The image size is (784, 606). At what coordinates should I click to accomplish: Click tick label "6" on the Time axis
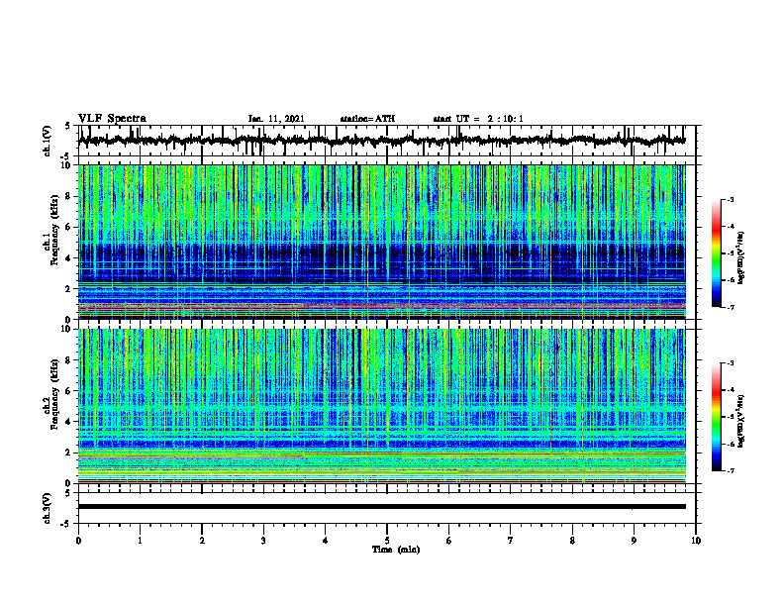tap(449, 541)
